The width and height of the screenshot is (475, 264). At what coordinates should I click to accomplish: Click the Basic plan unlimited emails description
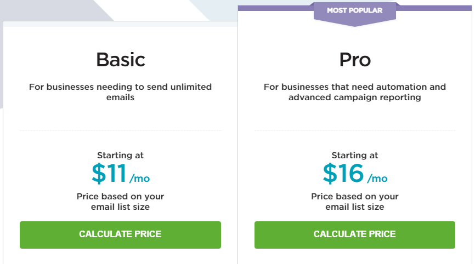120,92
